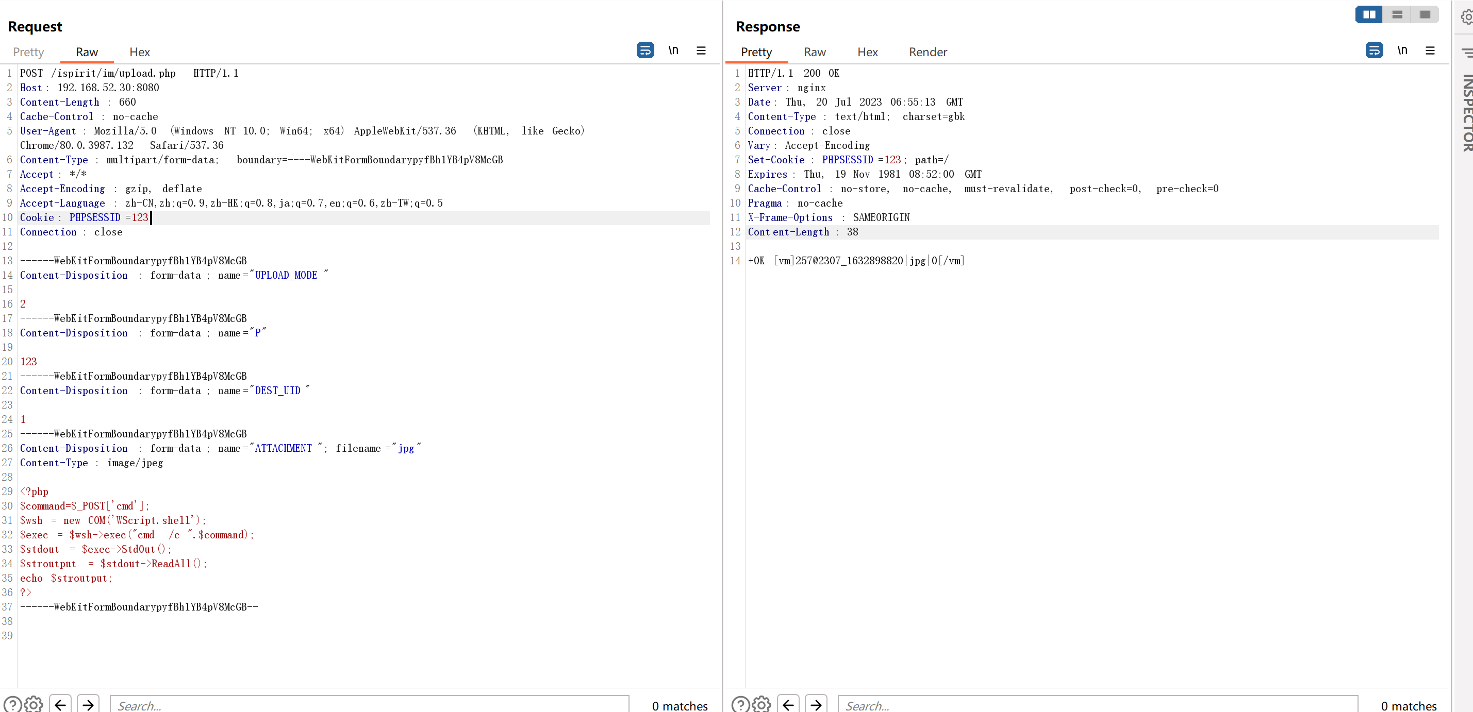Click Expires header in response
1473x712 pixels.
click(x=865, y=174)
